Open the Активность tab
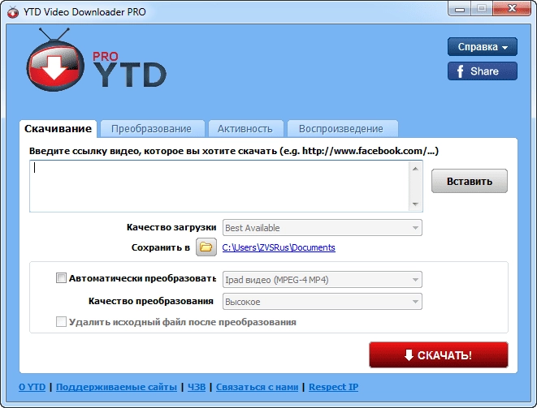Screen dimensions: 537x408 coord(245,129)
